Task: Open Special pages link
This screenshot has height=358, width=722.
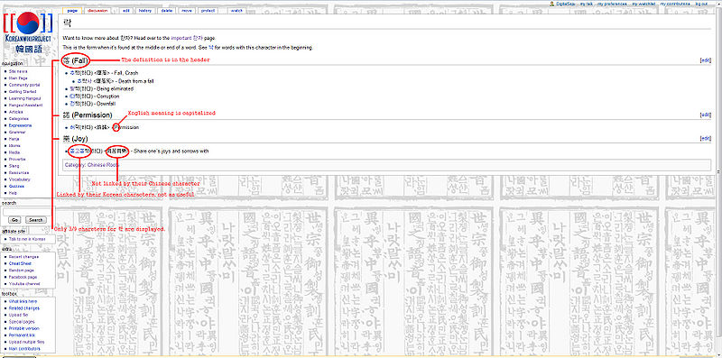Action: (22, 322)
